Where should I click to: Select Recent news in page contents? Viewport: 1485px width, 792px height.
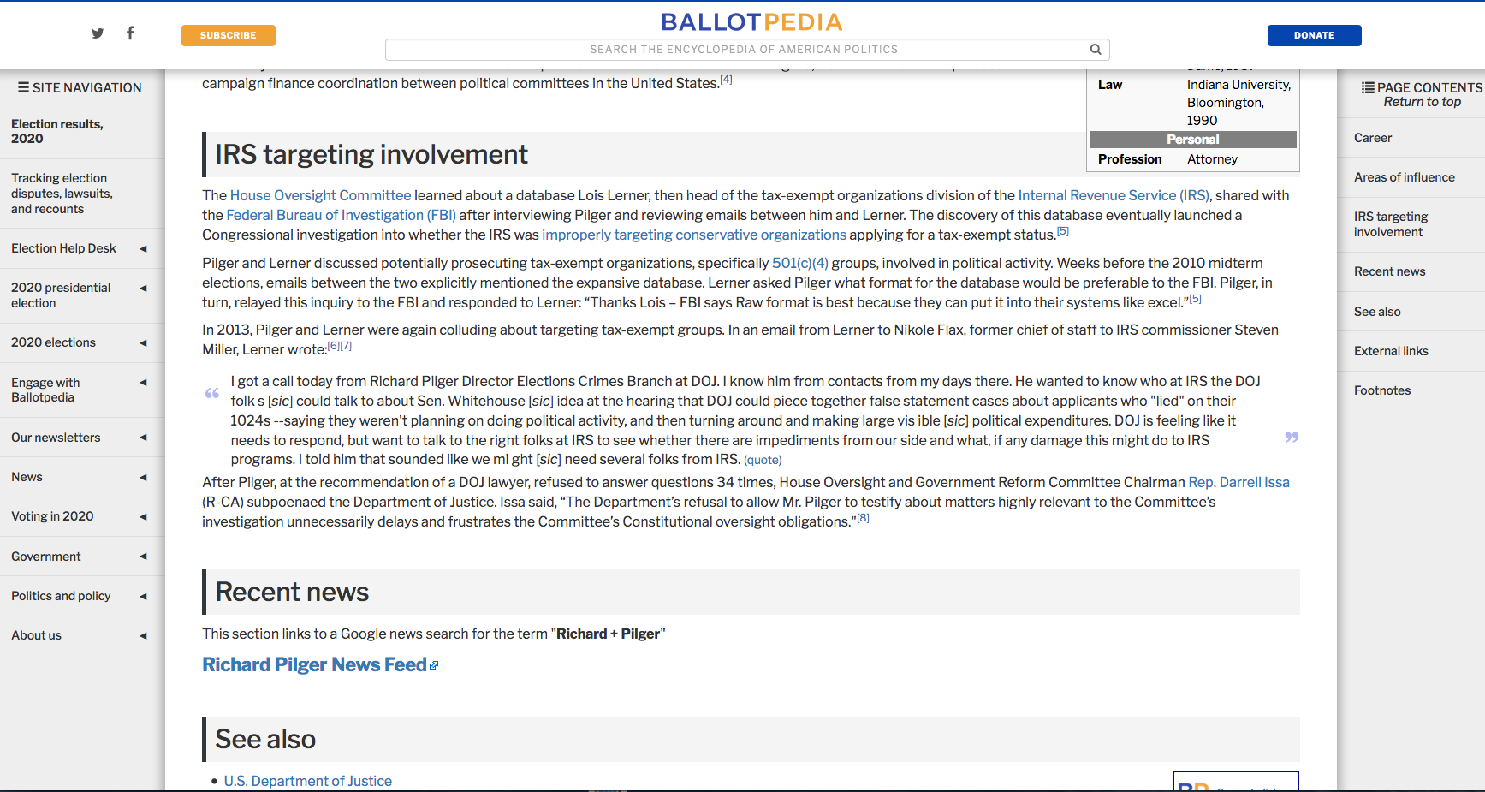click(x=1389, y=271)
